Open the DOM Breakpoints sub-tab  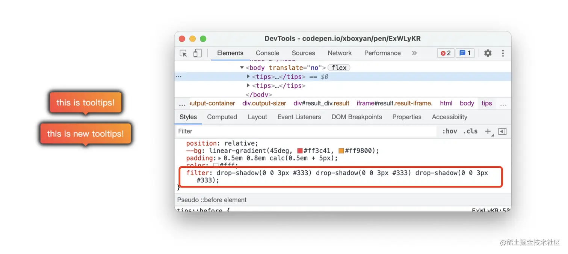point(357,117)
